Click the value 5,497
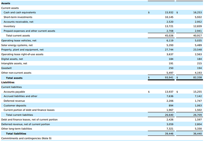 [170, 73]
